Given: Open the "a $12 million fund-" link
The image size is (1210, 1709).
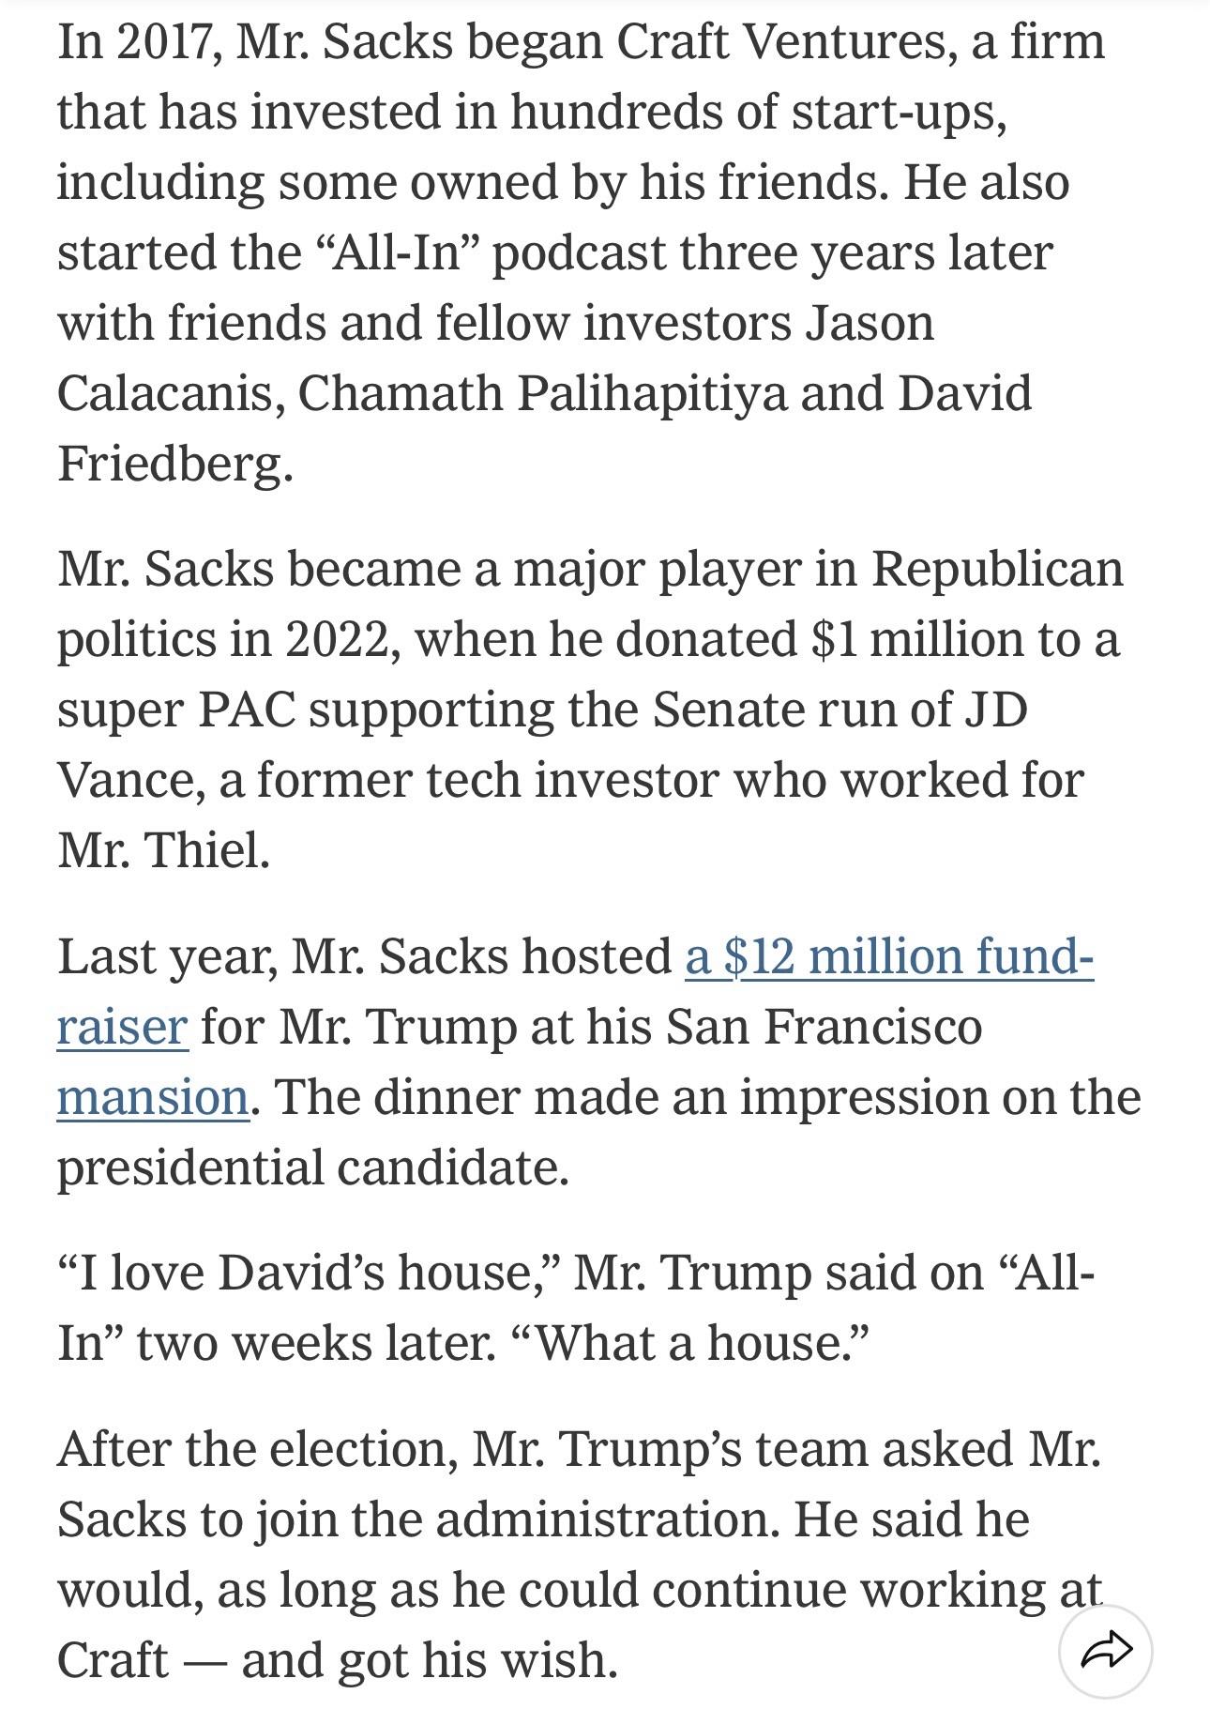Looking at the screenshot, I should pyautogui.click(x=888, y=956).
